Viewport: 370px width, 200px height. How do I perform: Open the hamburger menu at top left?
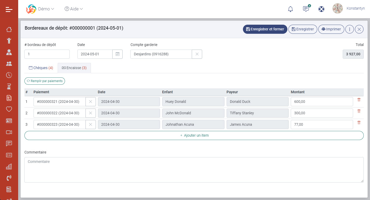[9, 9]
